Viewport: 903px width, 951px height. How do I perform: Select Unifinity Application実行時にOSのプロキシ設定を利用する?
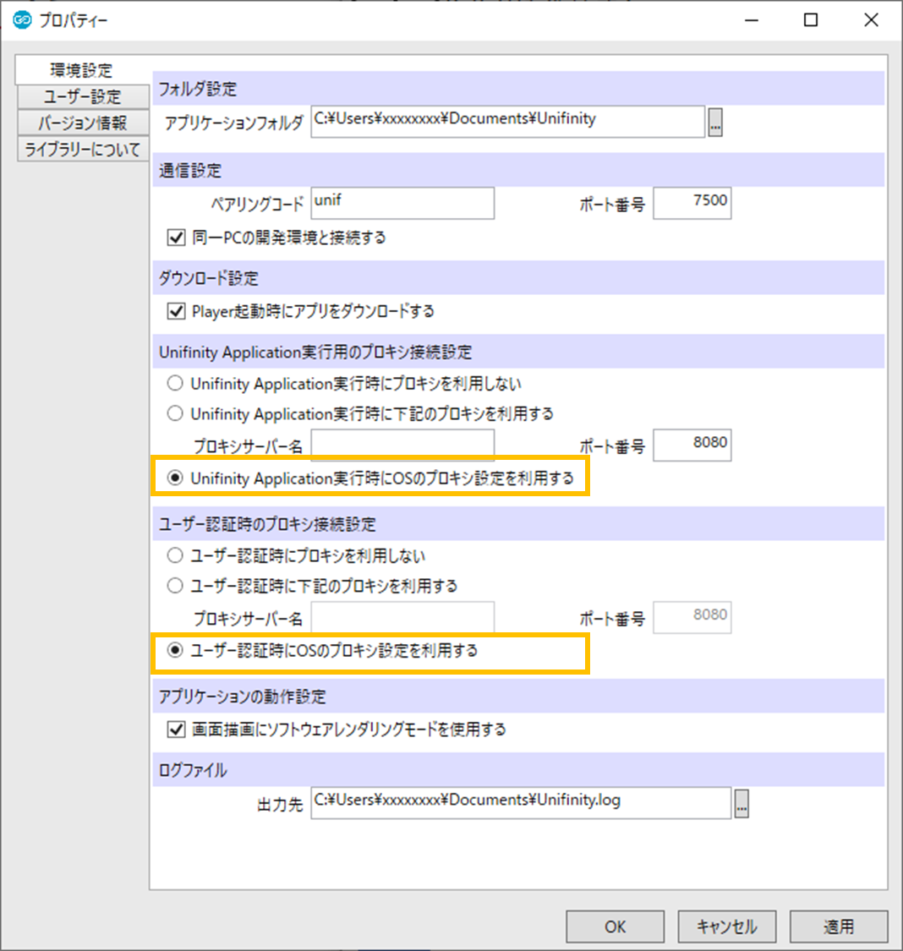[175, 478]
